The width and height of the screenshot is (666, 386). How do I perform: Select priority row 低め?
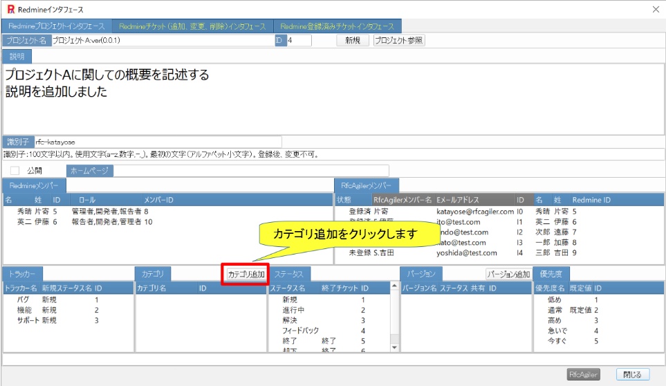[598, 300]
